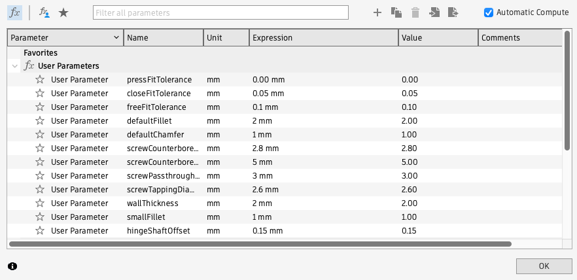
Task: Select the 0.10 value cell
Action: (x=438, y=107)
